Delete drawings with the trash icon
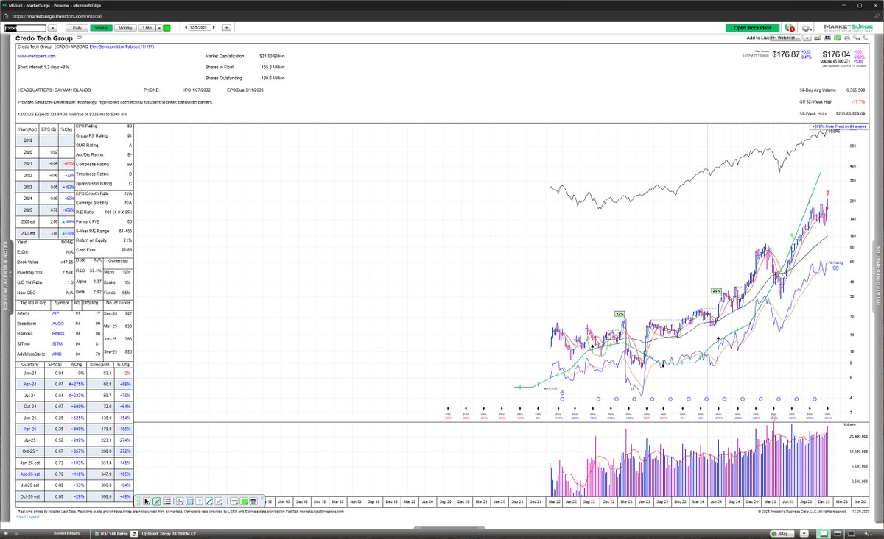 (253, 501)
